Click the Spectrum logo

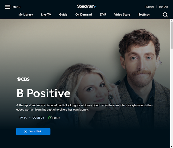tap(86, 6)
